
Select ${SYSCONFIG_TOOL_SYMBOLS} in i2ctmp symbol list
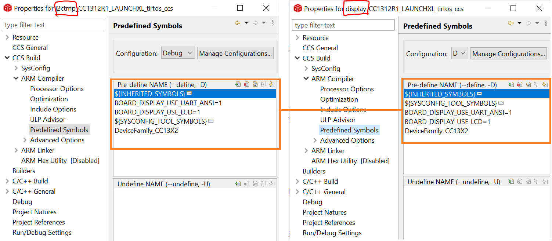click(160, 121)
